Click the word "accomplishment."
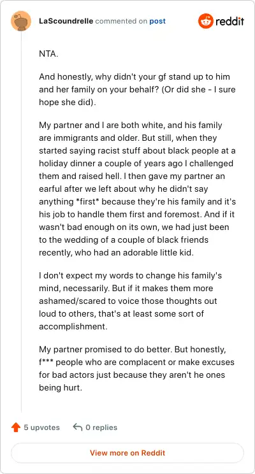The image size is (255, 474). [73, 326]
